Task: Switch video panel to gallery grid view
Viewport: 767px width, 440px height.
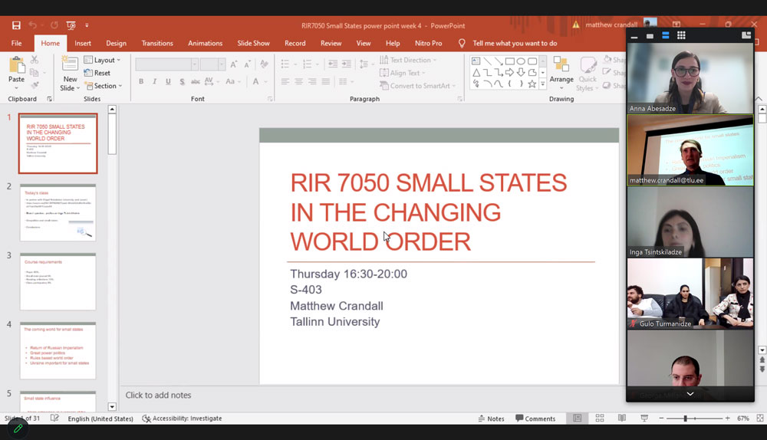Action: [x=681, y=36]
